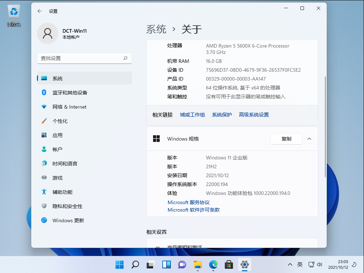
Task: Click the Wi-Fi network icon in the sidebar
Action: pos(44,107)
